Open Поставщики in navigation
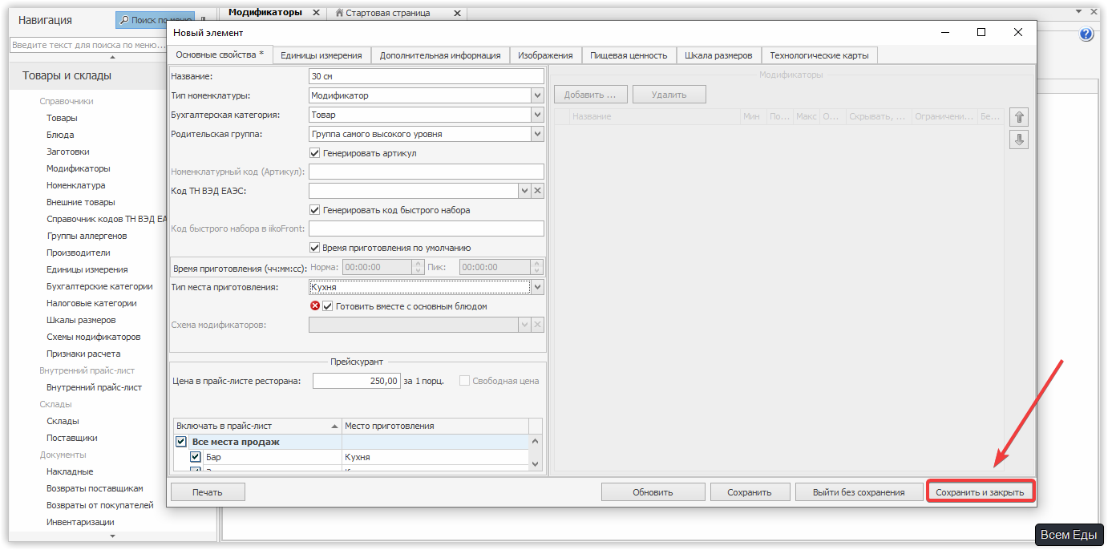This screenshot has width=1108, height=550. 72,438
